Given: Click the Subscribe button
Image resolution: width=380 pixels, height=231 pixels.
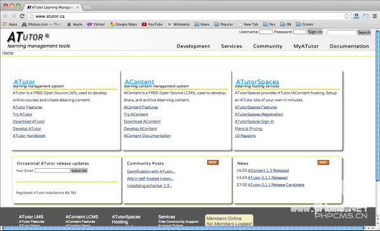Looking at the screenshot, I should (79, 171).
